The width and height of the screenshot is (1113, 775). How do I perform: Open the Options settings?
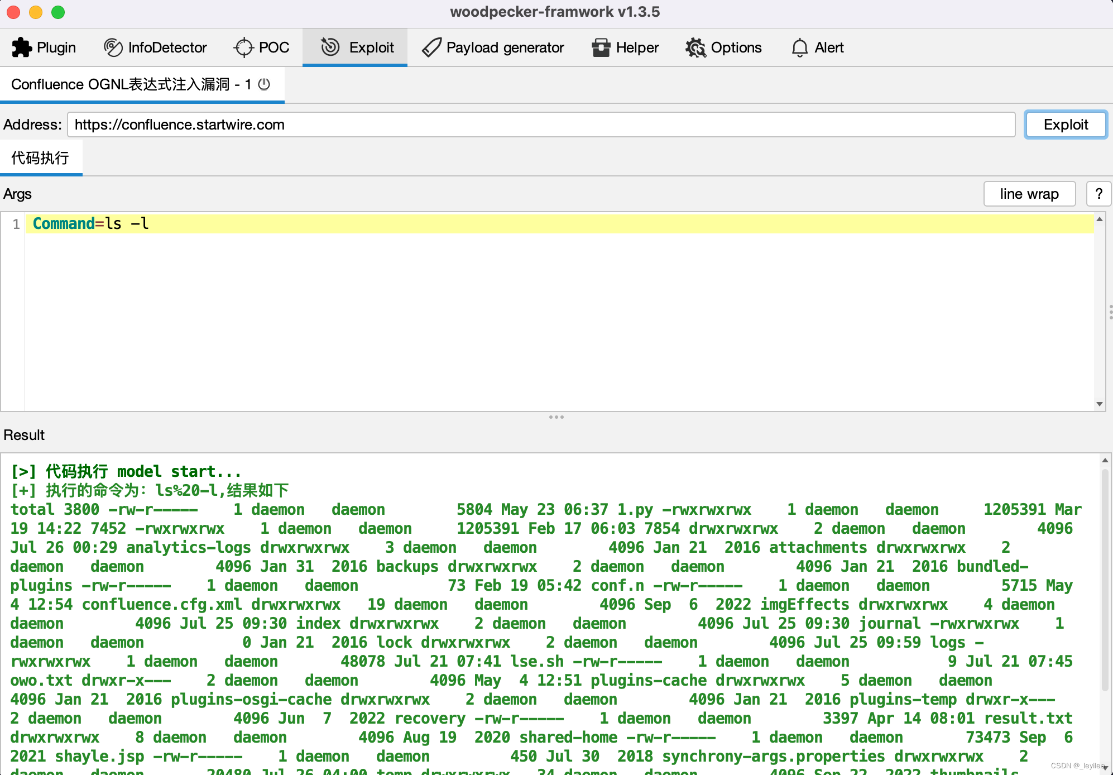click(x=723, y=47)
